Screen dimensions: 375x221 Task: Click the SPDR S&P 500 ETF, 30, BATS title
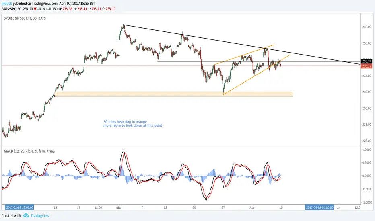pyautogui.click(x=25, y=18)
